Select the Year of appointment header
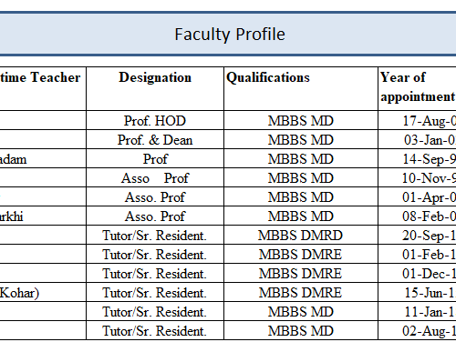The height and width of the screenshot is (352, 456). point(417,89)
